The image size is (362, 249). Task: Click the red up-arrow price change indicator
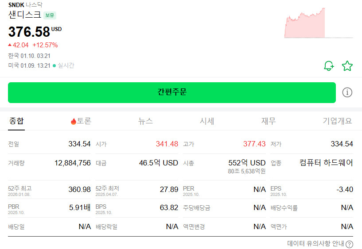10,45
